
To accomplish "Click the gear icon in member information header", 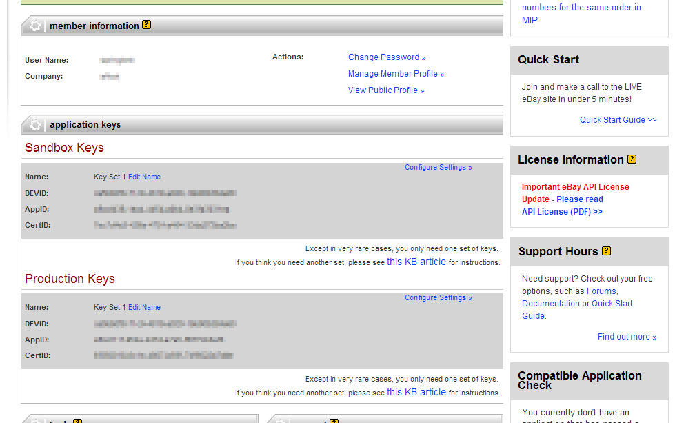I will [x=35, y=26].
